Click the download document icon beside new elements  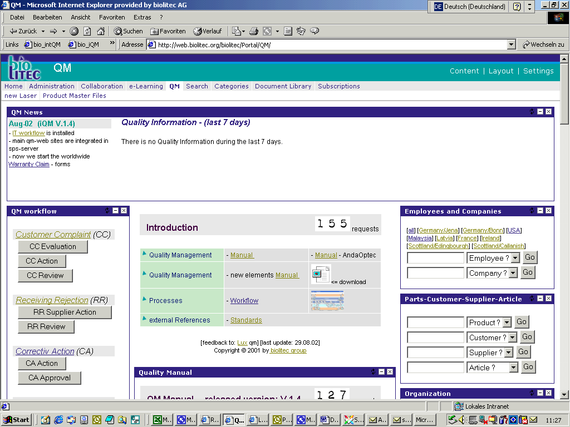(321, 275)
